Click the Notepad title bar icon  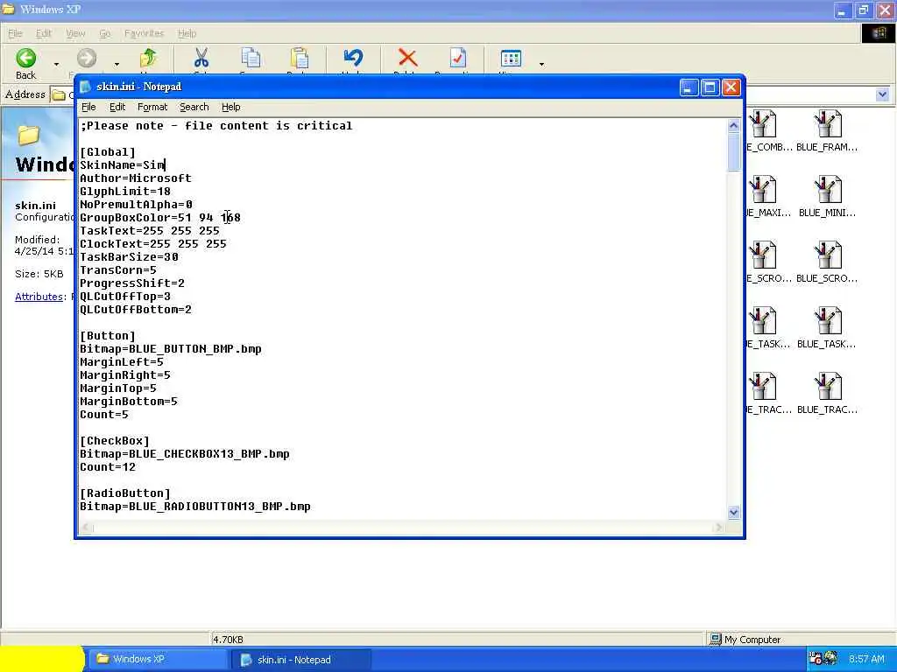[x=86, y=87]
